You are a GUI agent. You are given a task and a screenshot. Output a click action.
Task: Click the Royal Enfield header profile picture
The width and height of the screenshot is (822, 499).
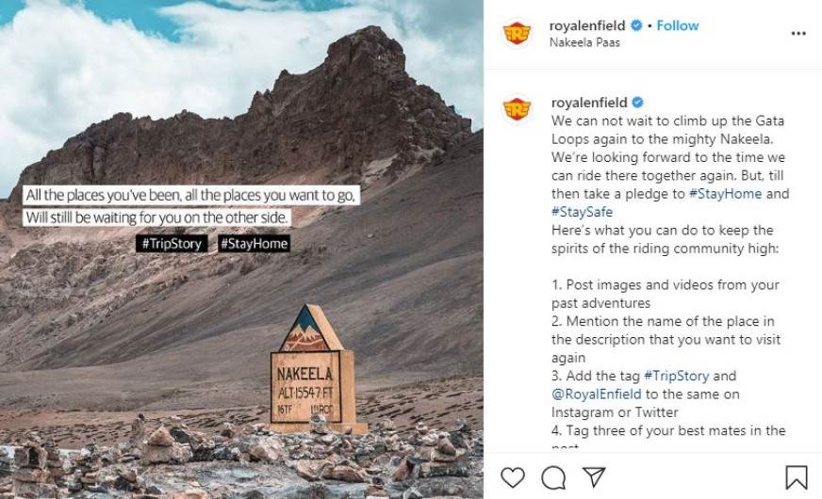518,33
